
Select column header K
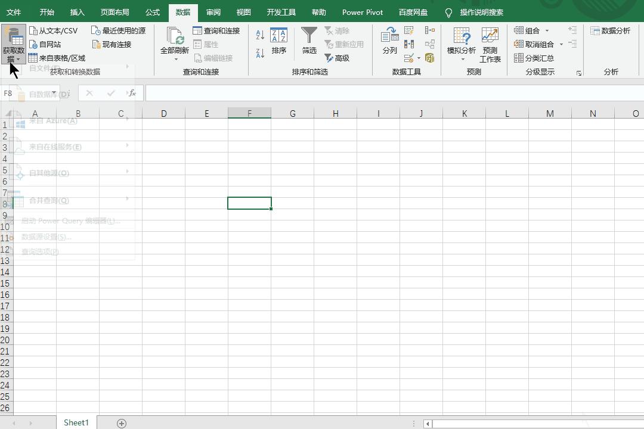coord(464,113)
